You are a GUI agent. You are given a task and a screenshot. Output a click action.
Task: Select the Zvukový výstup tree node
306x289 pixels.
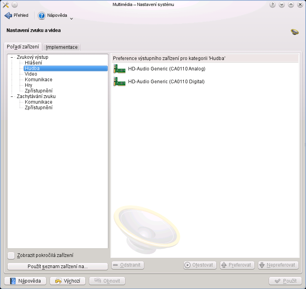click(32, 57)
